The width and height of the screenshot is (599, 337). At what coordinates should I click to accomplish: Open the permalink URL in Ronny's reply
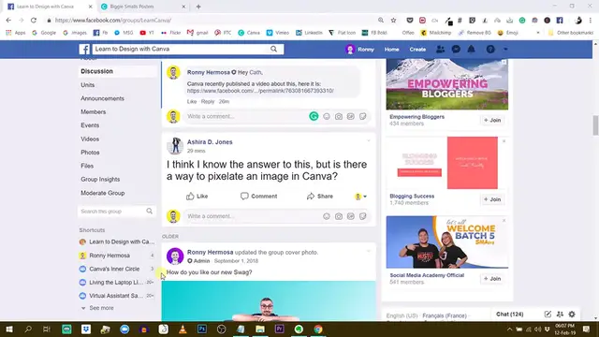tap(260, 91)
